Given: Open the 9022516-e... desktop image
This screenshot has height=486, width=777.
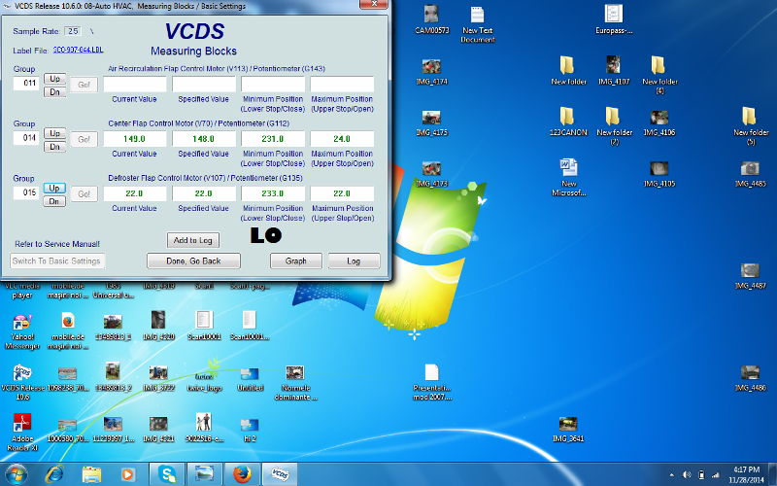Looking at the screenshot, I should [x=204, y=428].
